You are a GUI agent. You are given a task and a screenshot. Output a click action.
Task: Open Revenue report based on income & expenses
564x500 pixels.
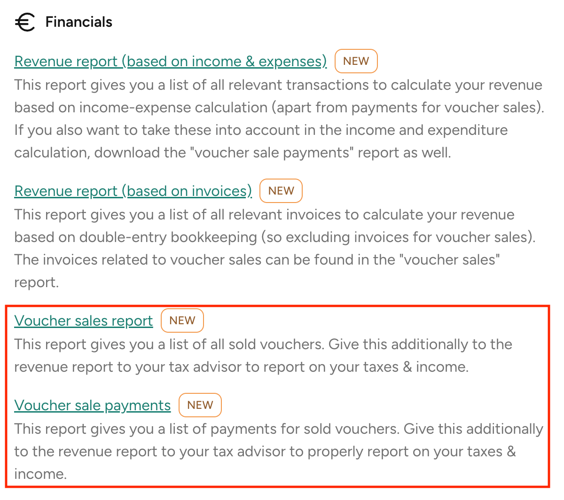click(170, 62)
